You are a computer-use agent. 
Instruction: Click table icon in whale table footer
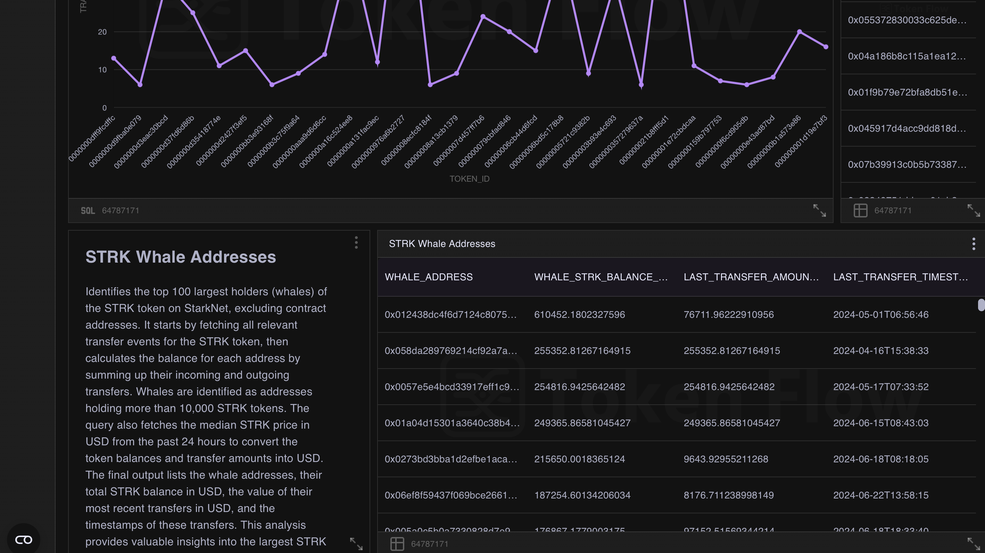[x=397, y=543]
